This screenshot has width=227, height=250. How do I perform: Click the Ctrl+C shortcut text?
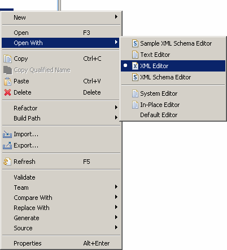[x=92, y=59]
